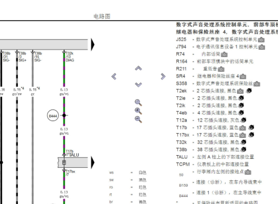Click the B444 code in the legend list
This screenshot has width=278, height=204.
pyautogui.click(x=184, y=196)
